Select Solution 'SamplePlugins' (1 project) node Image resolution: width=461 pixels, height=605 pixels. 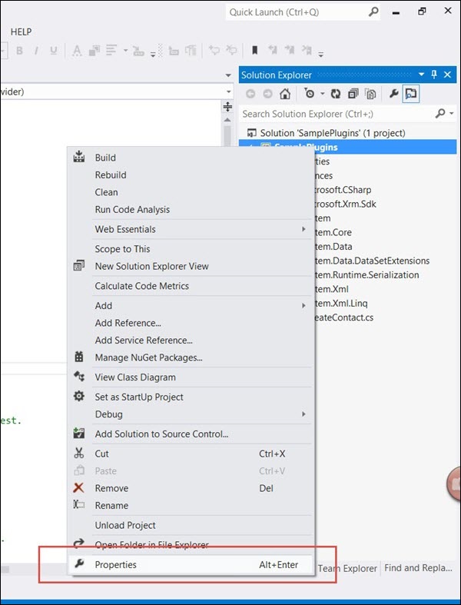coord(333,133)
